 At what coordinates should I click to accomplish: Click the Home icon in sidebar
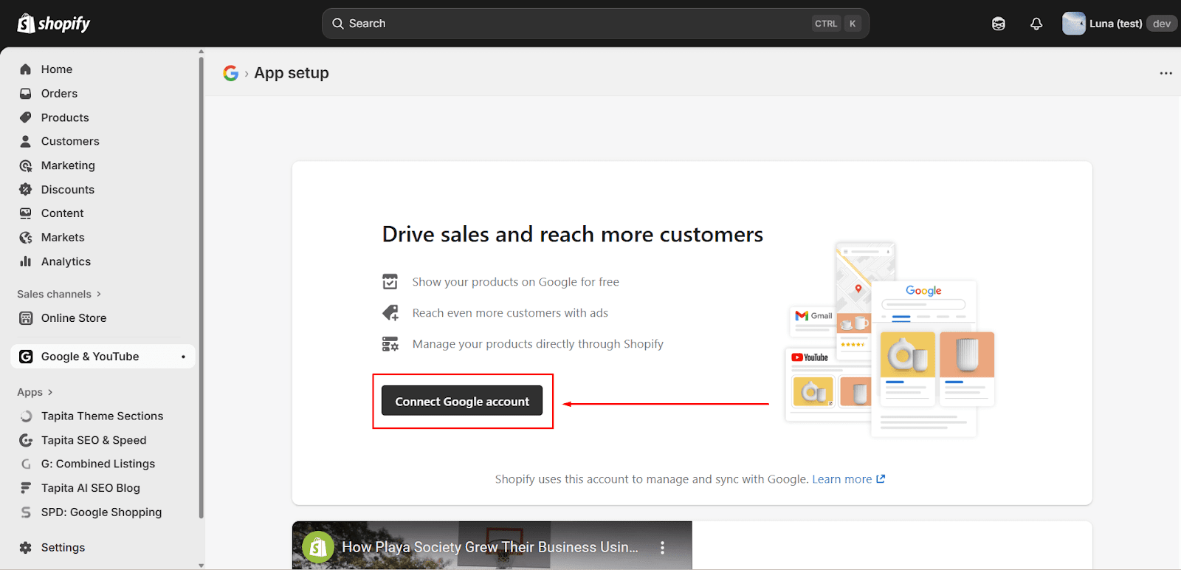26,69
